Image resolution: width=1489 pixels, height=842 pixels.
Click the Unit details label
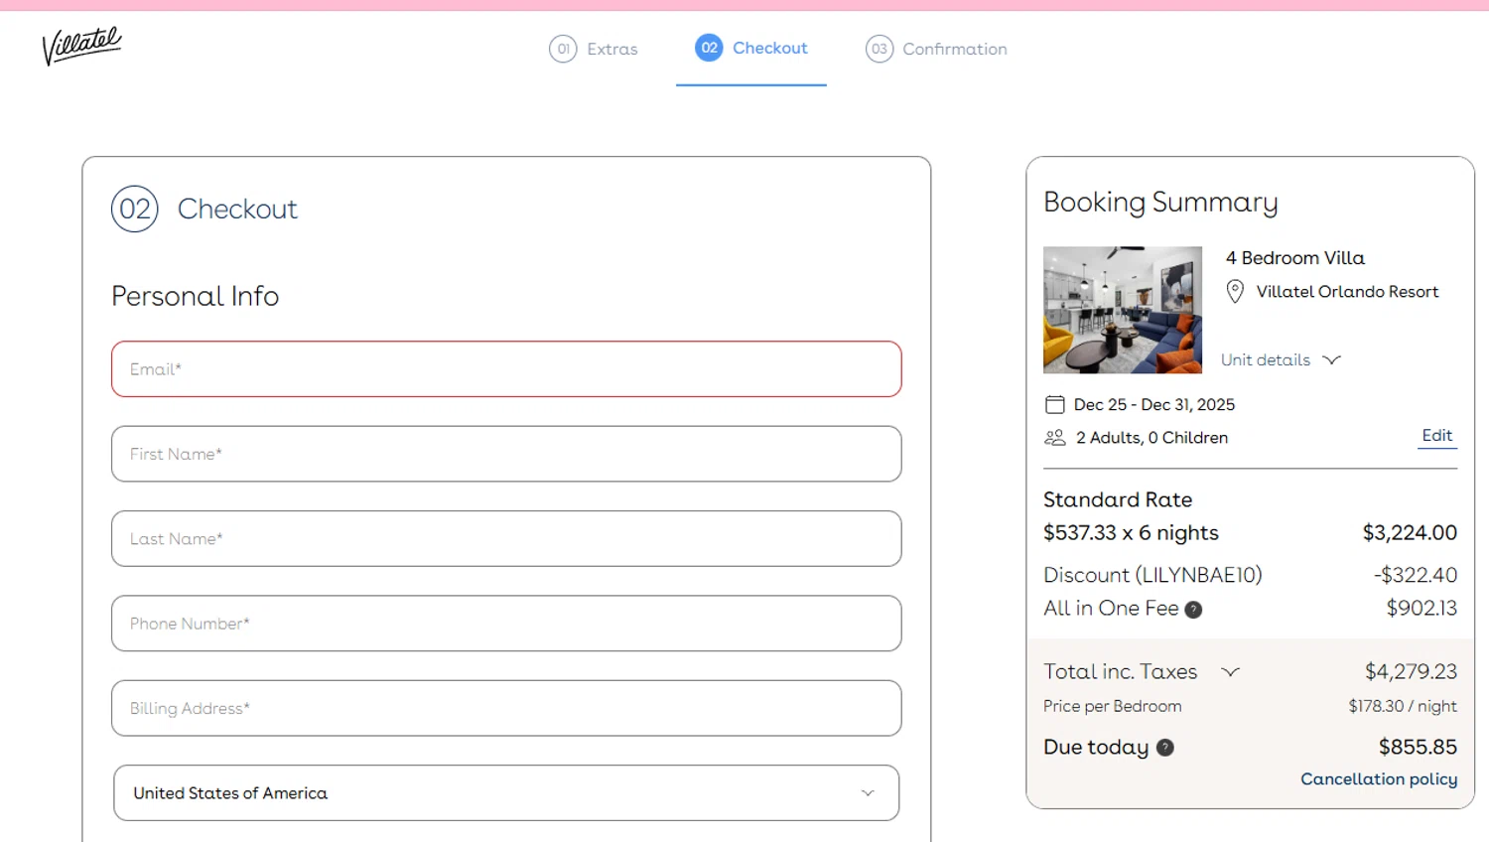click(x=1266, y=359)
